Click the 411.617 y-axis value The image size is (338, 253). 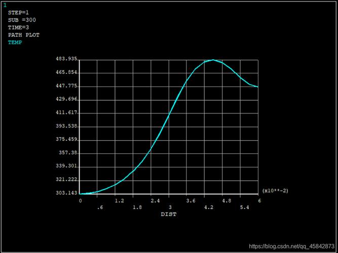point(66,113)
